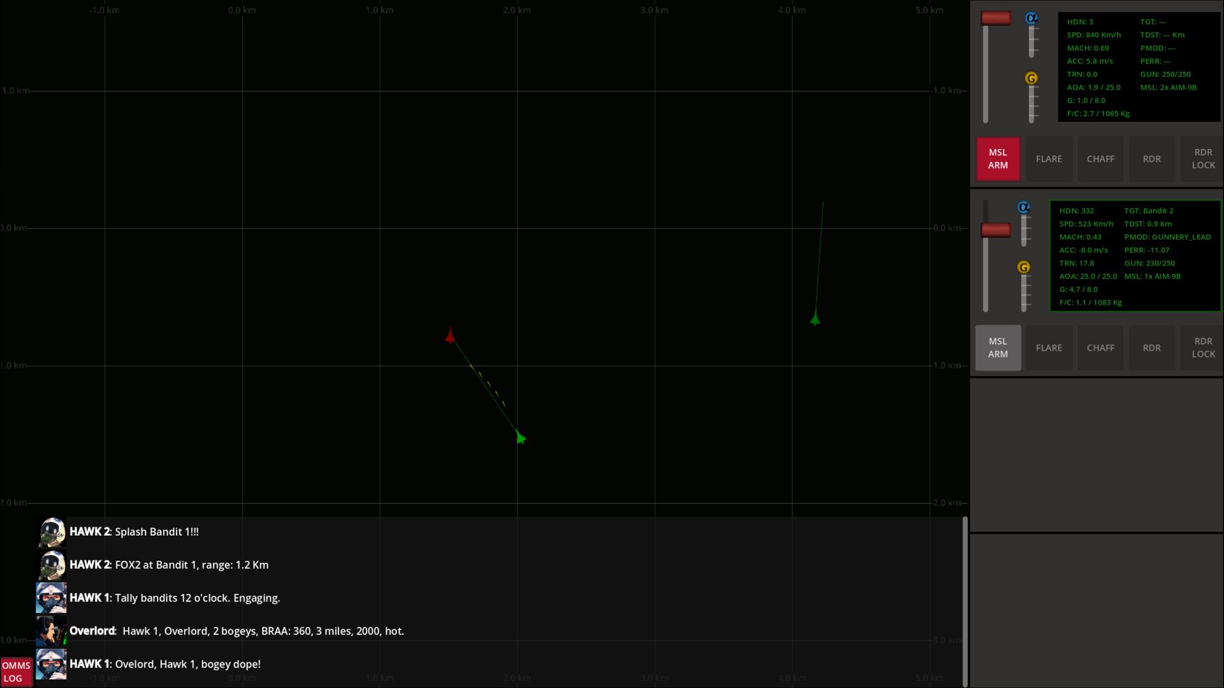Click top panel blue alpha angle icon
The width and height of the screenshot is (1224, 688).
[1031, 18]
